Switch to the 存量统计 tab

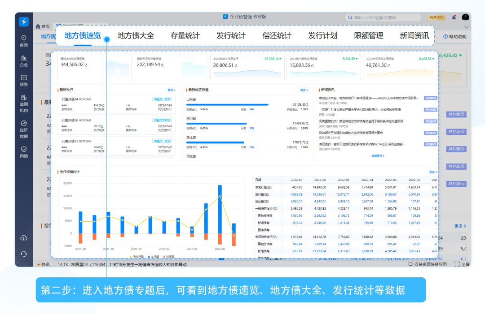[186, 36]
